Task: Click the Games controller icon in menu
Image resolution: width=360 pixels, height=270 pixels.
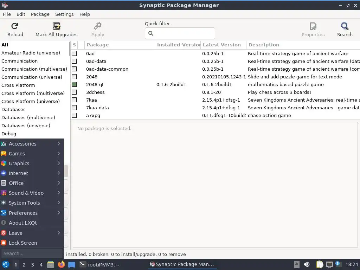Action: (4, 154)
